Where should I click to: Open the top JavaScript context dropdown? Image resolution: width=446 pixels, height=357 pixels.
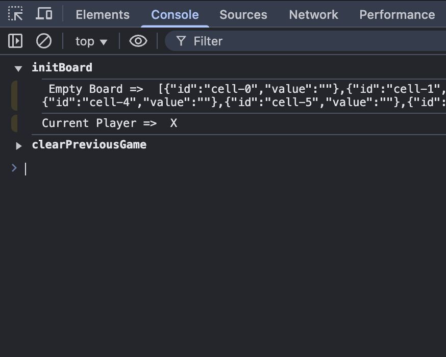click(x=91, y=41)
